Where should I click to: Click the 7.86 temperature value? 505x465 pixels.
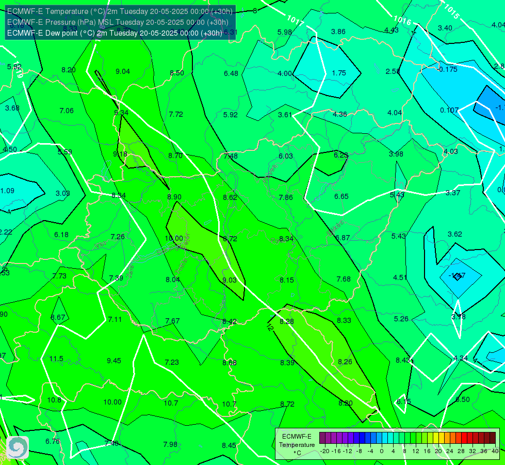coord(286,197)
